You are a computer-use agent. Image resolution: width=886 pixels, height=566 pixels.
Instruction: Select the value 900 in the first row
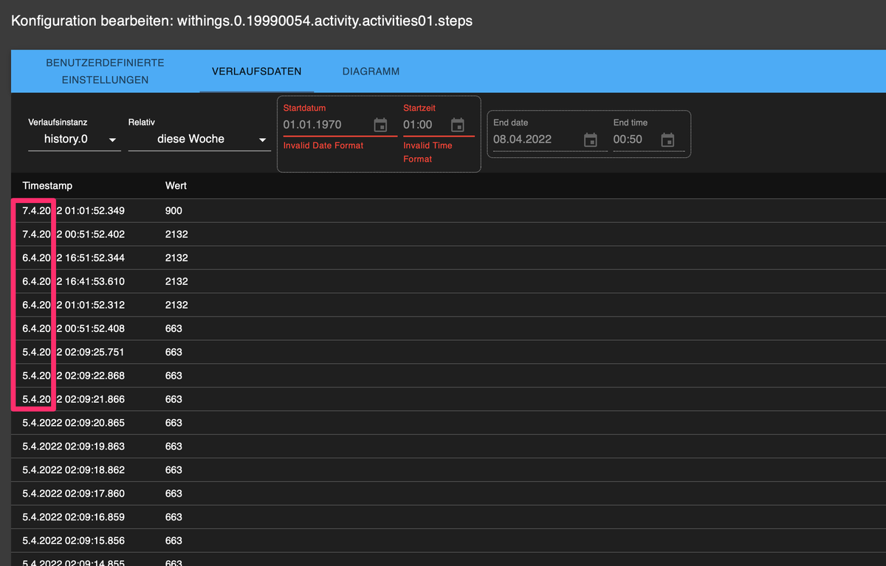tap(174, 210)
